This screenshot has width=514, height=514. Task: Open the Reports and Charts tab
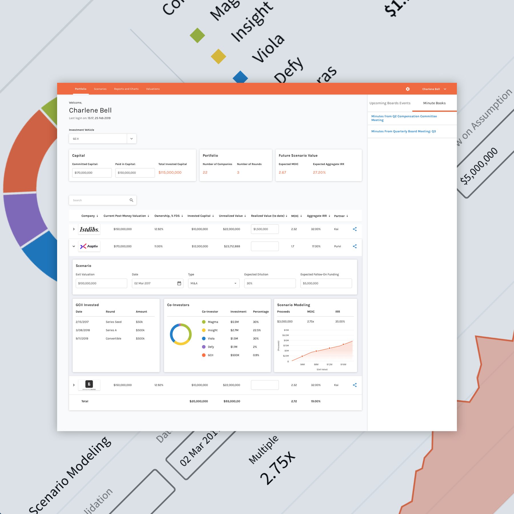(x=126, y=89)
